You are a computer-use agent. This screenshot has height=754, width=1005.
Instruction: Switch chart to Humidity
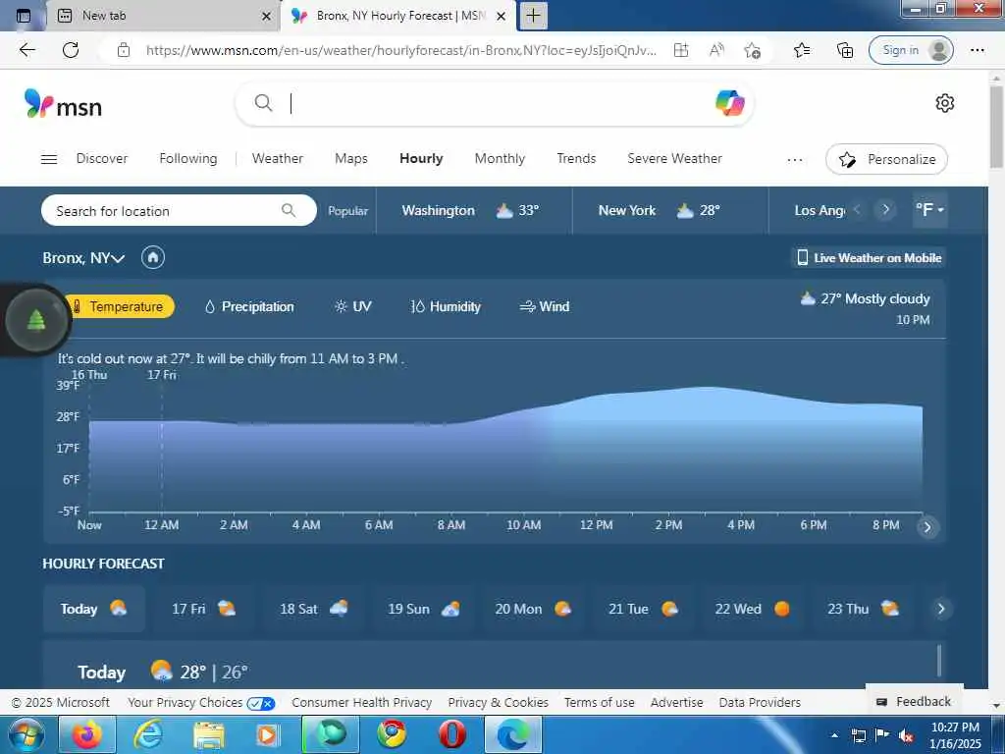pyautogui.click(x=446, y=306)
